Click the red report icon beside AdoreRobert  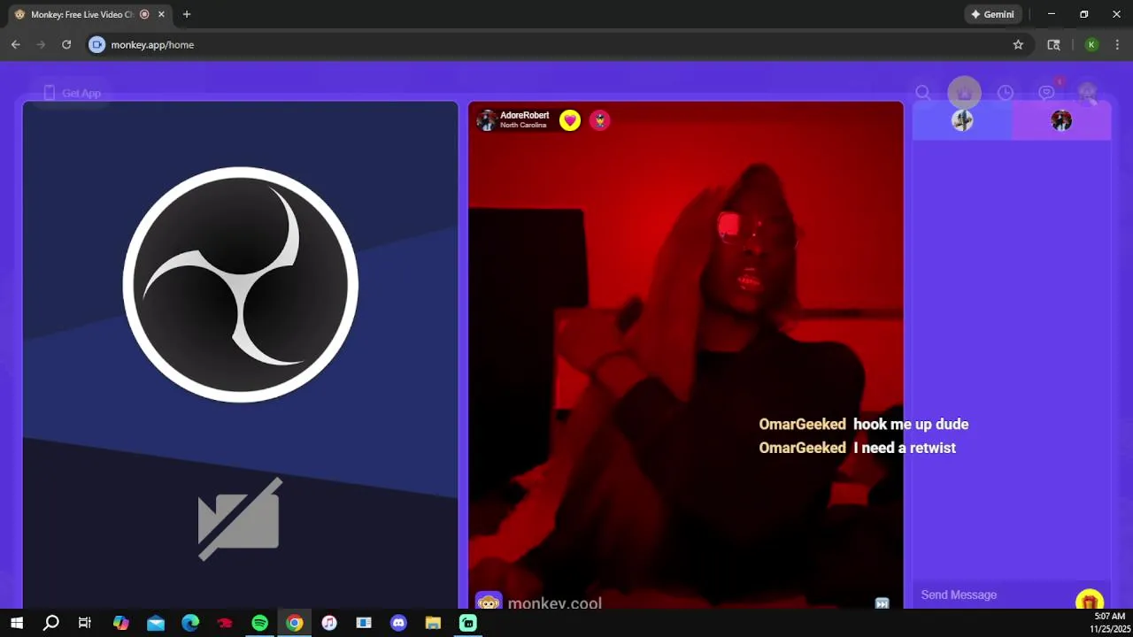point(600,120)
